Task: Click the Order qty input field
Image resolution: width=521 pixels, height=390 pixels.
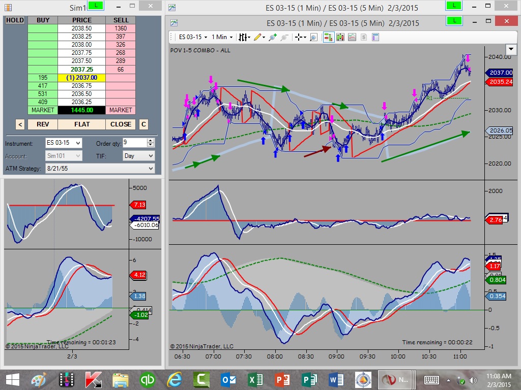Action: [135, 143]
